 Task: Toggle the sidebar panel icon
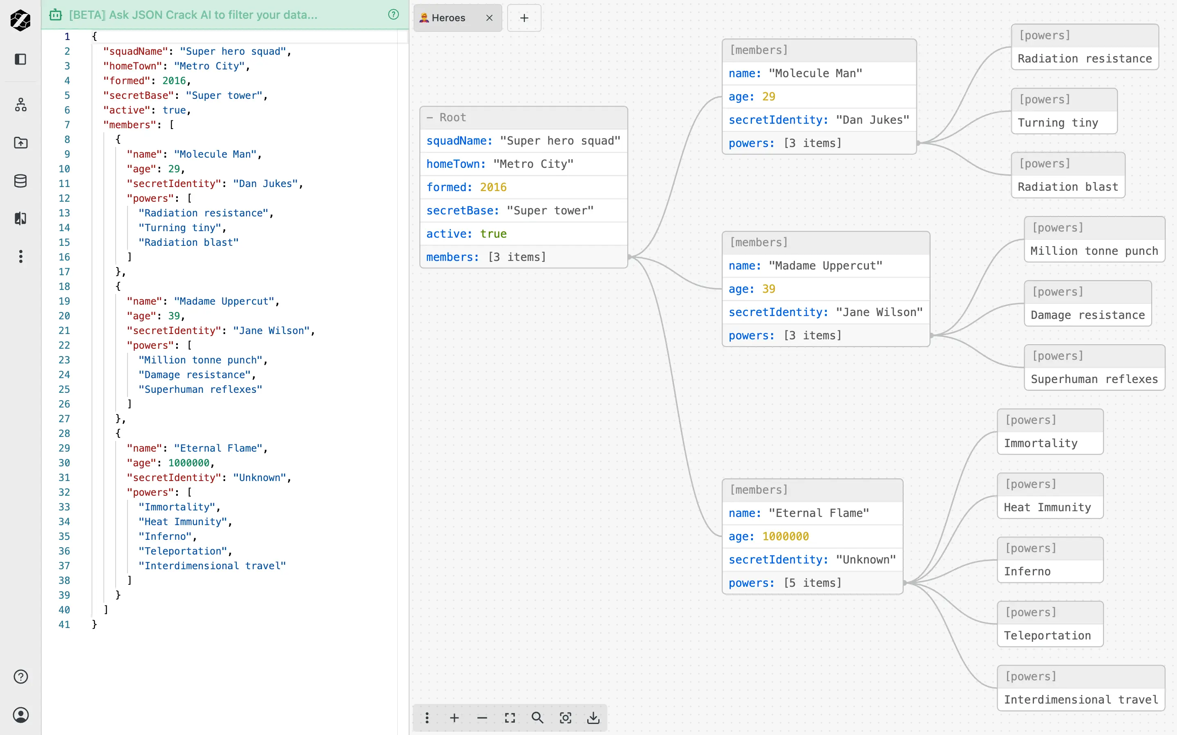coord(20,59)
